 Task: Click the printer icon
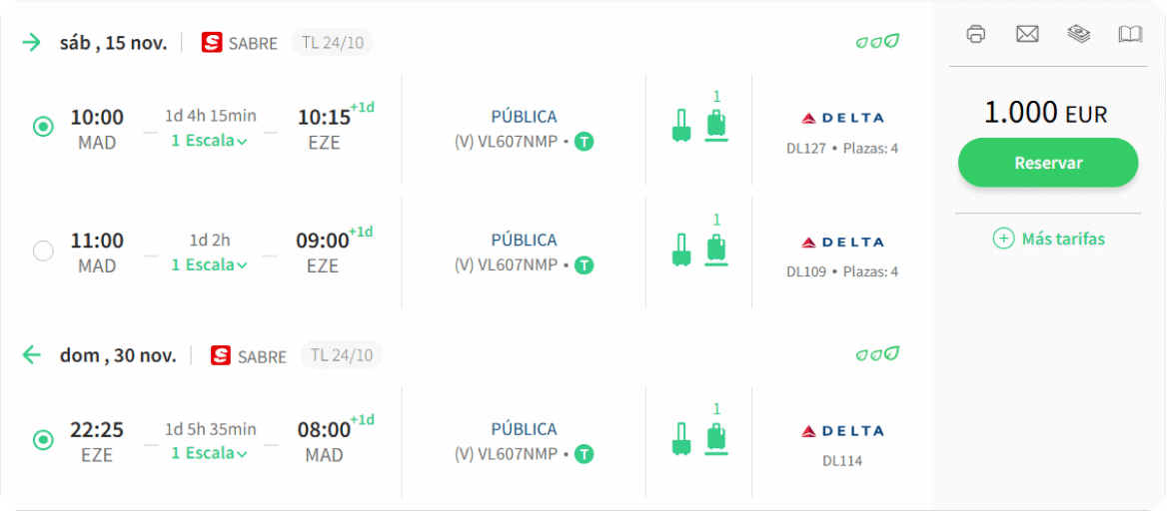(x=976, y=34)
